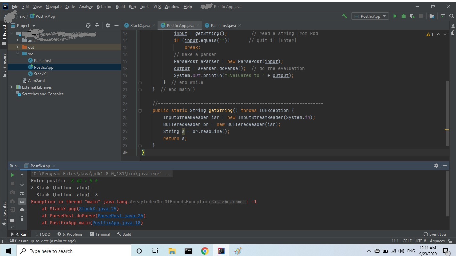Rerun PostfixApp from the Run panel
Image resolution: width=456 pixels, height=256 pixels.
[12, 175]
